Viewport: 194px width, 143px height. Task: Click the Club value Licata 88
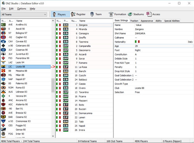pyautogui.click(x=140, y=88)
